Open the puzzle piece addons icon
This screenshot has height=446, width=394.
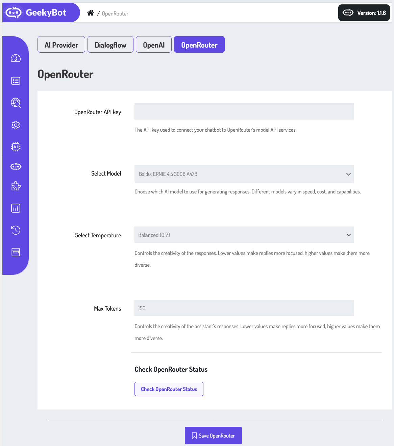click(x=16, y=186)
